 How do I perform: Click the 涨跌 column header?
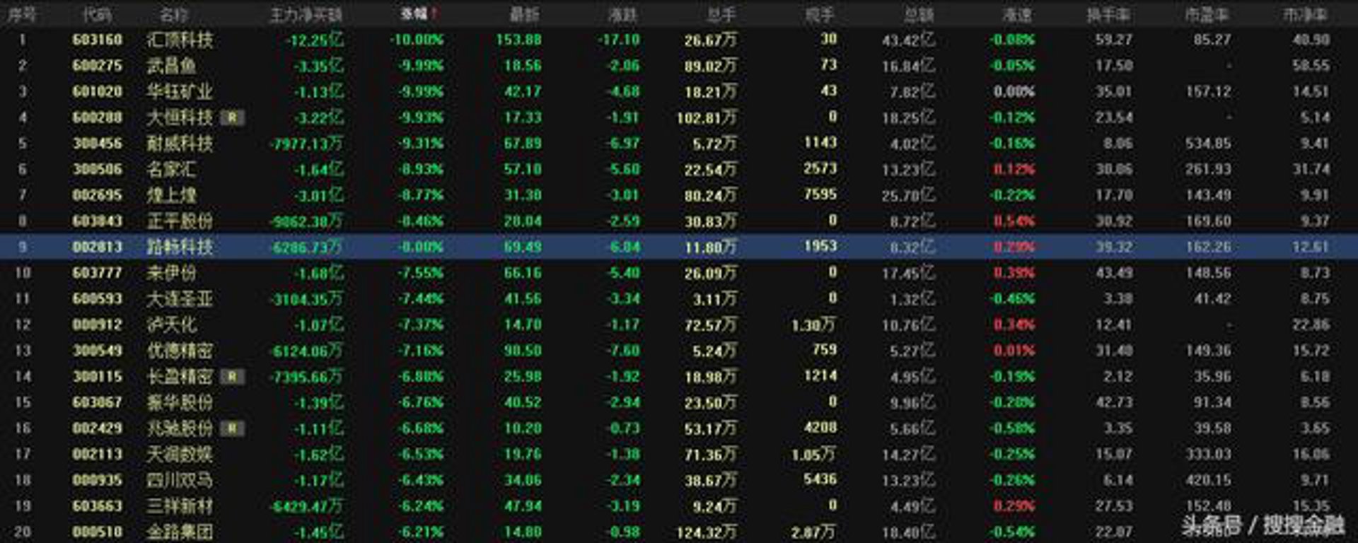623,13
